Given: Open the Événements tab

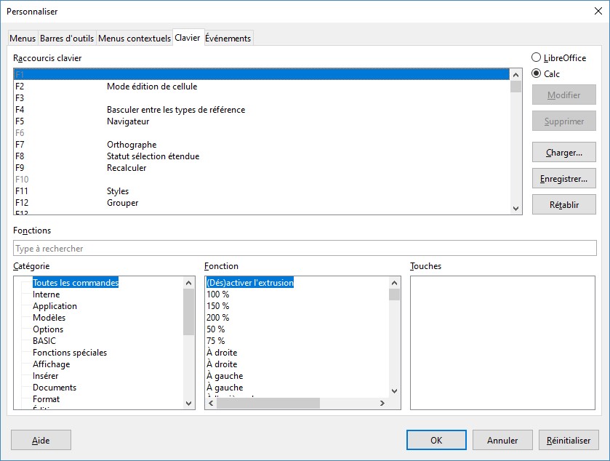Looking at the screenshot, I should (228, 39).
